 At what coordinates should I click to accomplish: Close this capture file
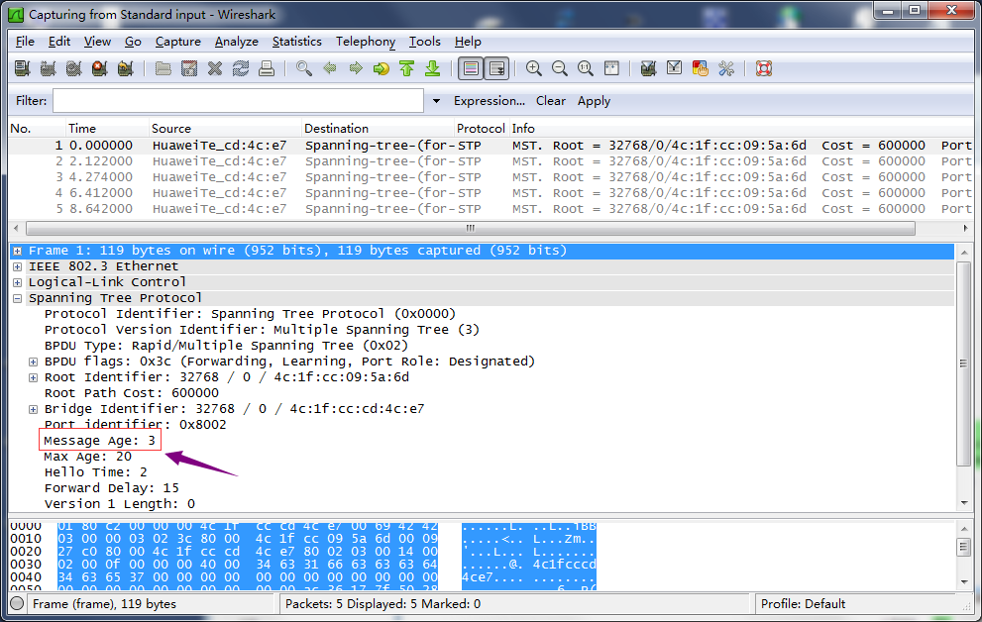click(215, 68)
